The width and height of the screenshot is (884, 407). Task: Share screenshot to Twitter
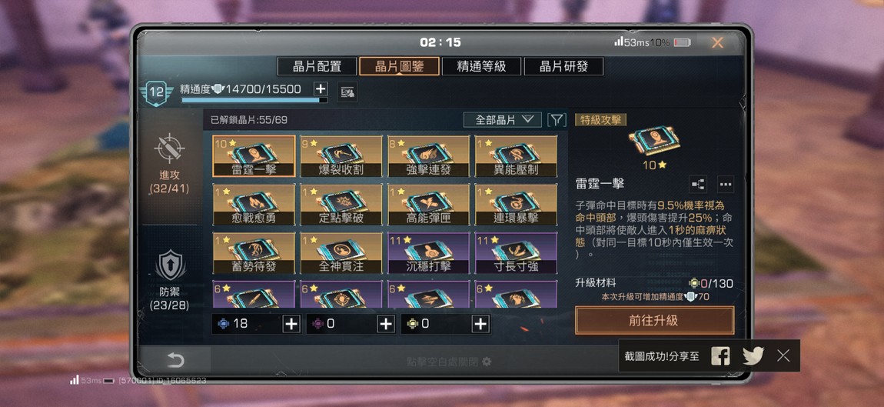click(753, 355)
